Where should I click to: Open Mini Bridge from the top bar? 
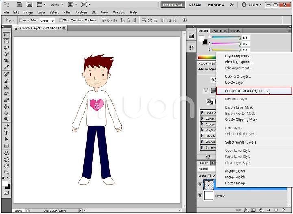click(x=29, y=4)
